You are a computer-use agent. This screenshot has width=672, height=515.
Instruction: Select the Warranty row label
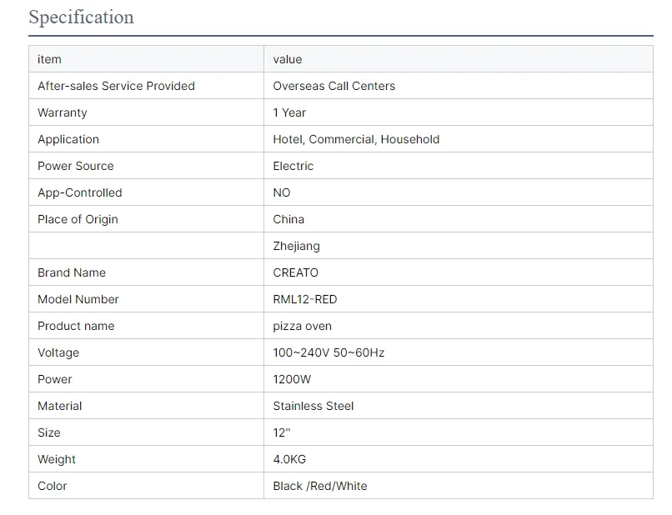coord(63,112)
